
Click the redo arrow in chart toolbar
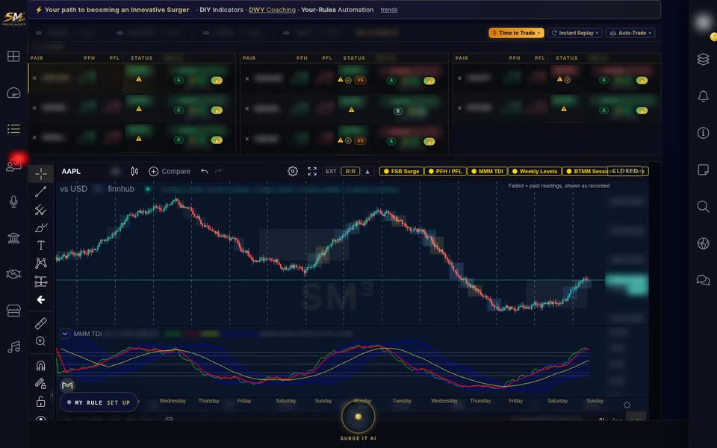pyautogui.click(x=219, y=172)
